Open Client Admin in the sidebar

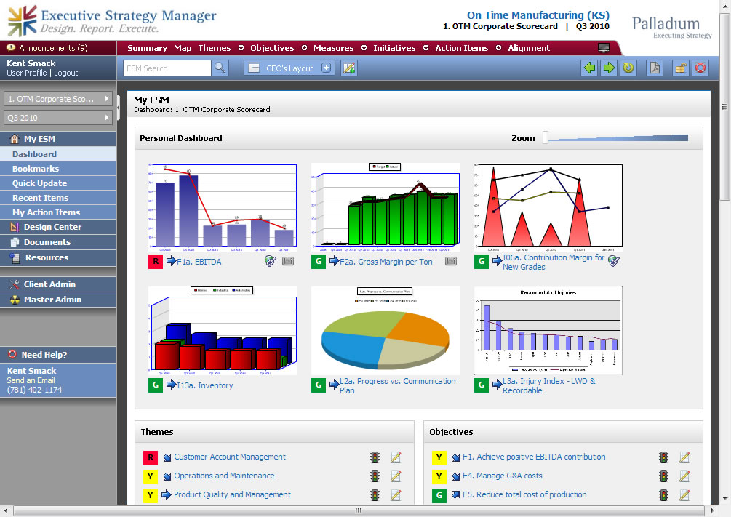click(x=58, y=284)
